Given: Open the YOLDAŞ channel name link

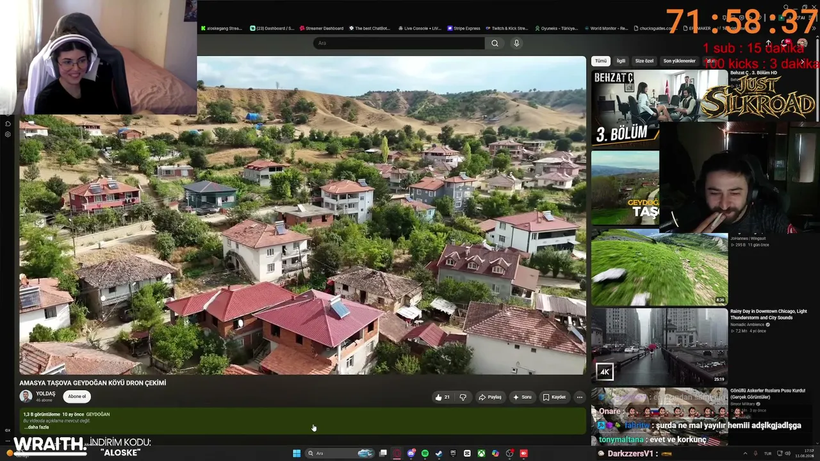Looking at the screenshot, I should pos(45,394).
